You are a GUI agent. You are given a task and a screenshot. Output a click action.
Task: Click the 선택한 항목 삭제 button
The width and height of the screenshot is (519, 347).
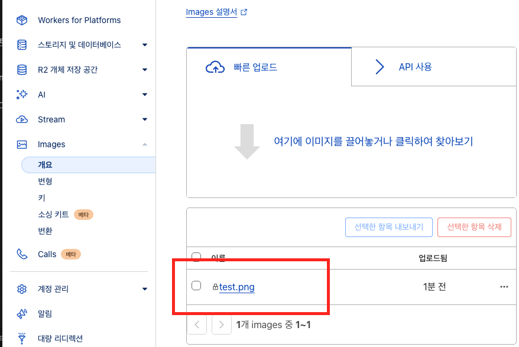coord(474,227)
